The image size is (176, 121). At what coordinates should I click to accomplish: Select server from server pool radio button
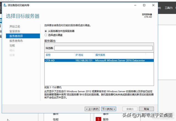(x=46, y=31)
